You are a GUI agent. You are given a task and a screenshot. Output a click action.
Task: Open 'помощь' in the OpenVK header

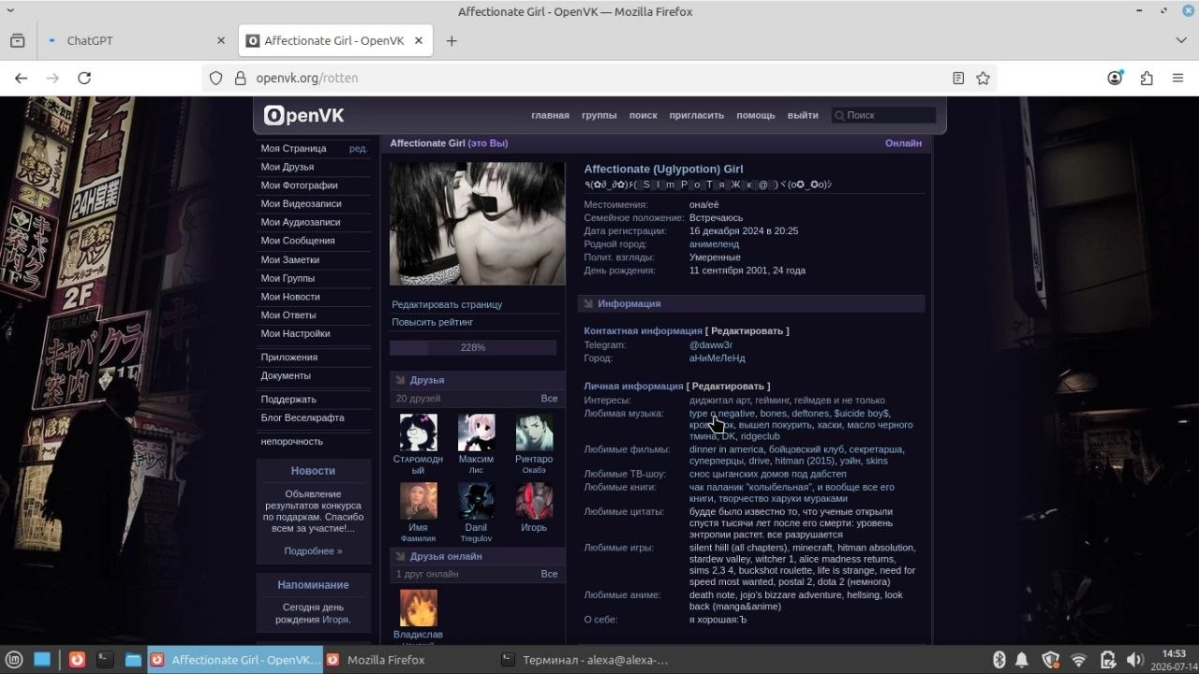pyautogui.click(x=755, y=115)
